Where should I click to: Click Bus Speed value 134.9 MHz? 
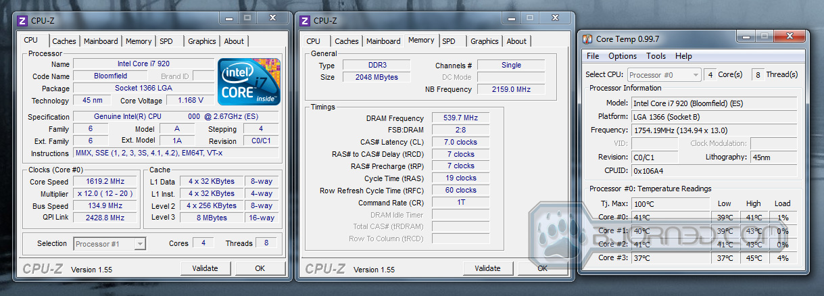(105, 206)
